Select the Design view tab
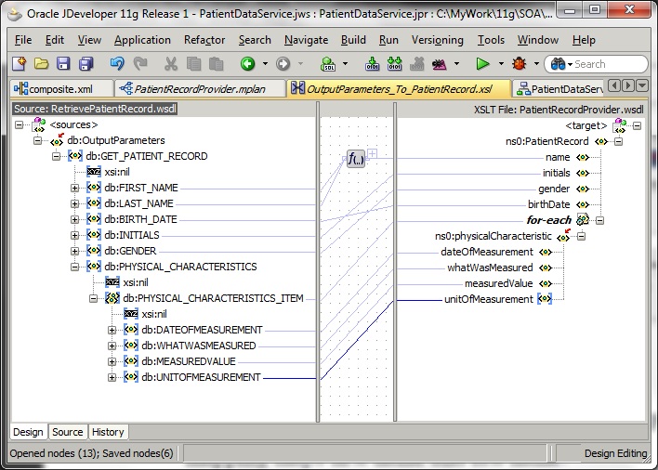Image resolution: width=658 pixels, height=470 pixels. point(28,432)
